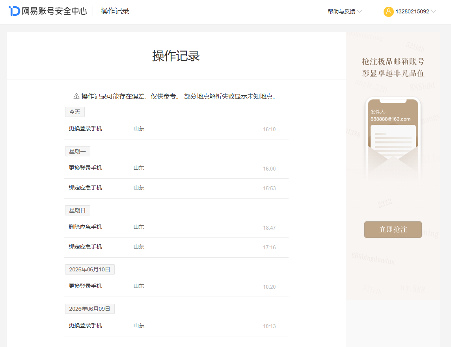
Task: Click the 10:20 timestamp
Action: (269, 287)
